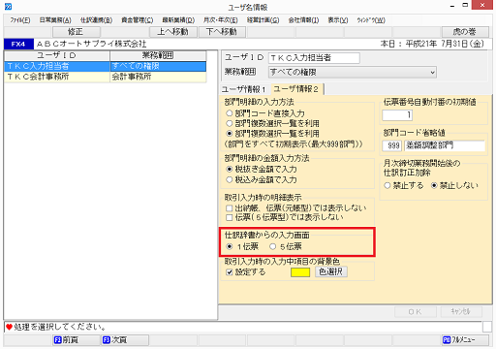Click the FX4 label

point(18,44)
